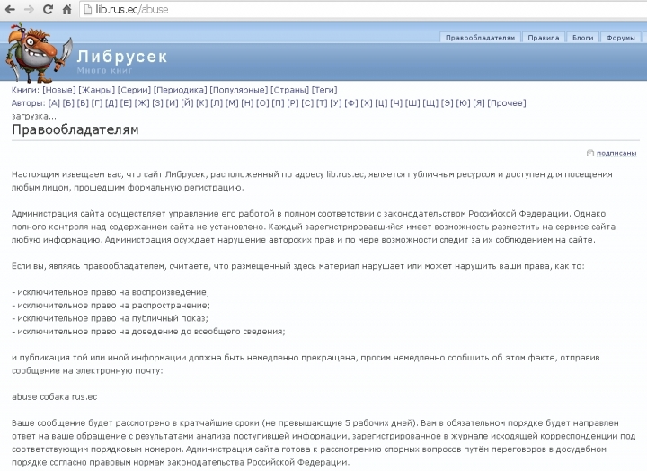Select authors letter Б
The image size is (647, 471).
point(68,103)
